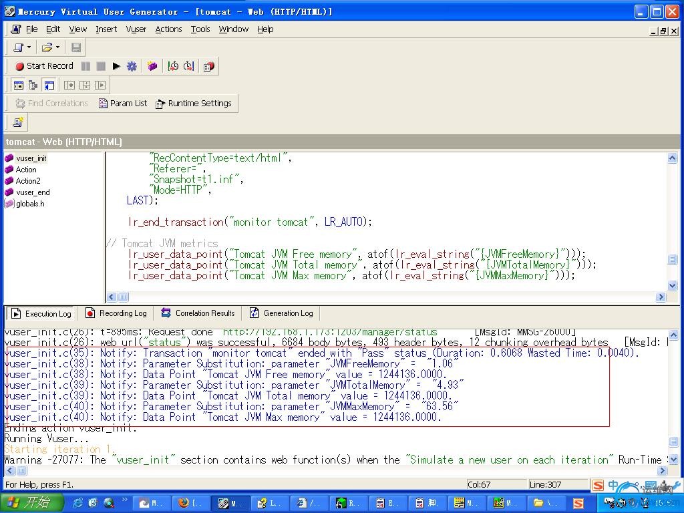Click the Stop square icon
This screenshot has height=513, width=684.
tap(101, 66)
